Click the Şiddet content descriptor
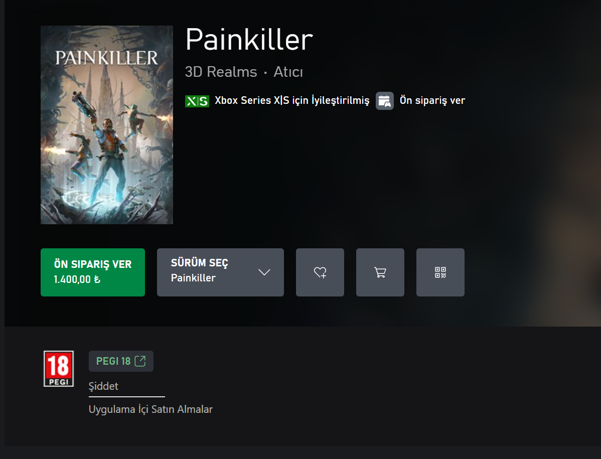This screenshot has height=459, width=601. coord(103,386)
